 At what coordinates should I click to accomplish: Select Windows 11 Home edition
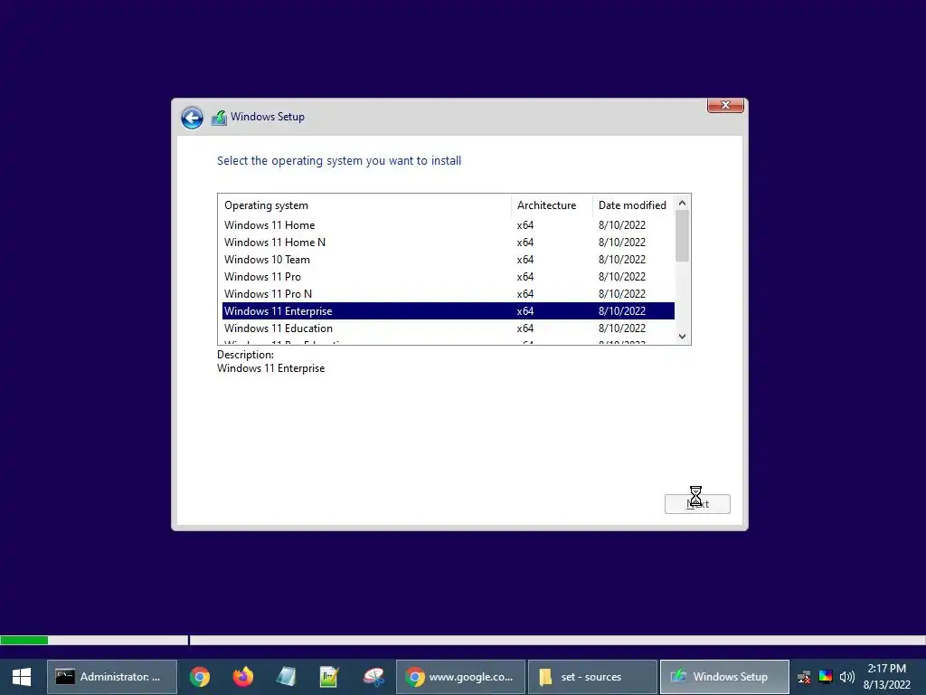click(449, 225)
